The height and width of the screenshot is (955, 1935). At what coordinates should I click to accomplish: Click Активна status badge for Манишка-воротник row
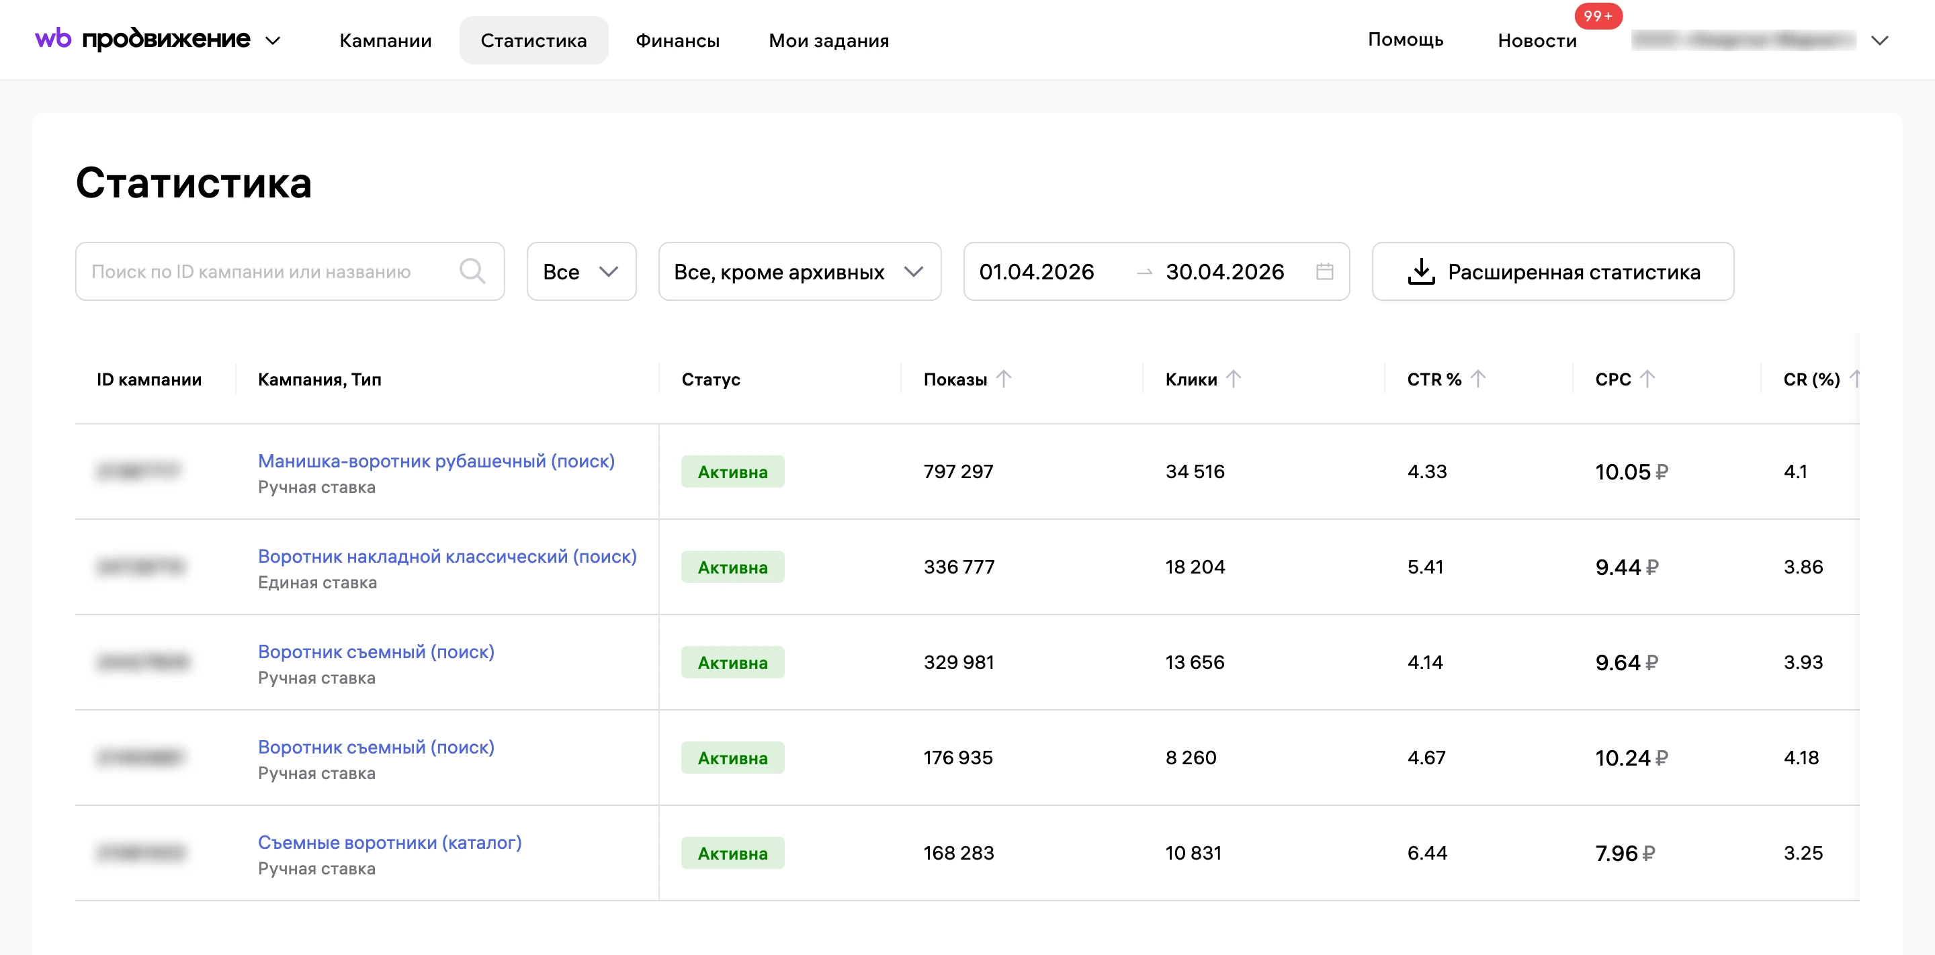[x=732, y=471]
